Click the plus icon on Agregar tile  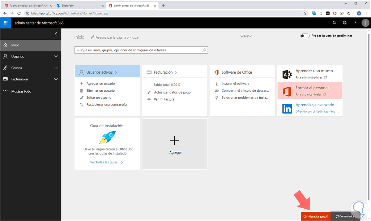coord(175,141)
